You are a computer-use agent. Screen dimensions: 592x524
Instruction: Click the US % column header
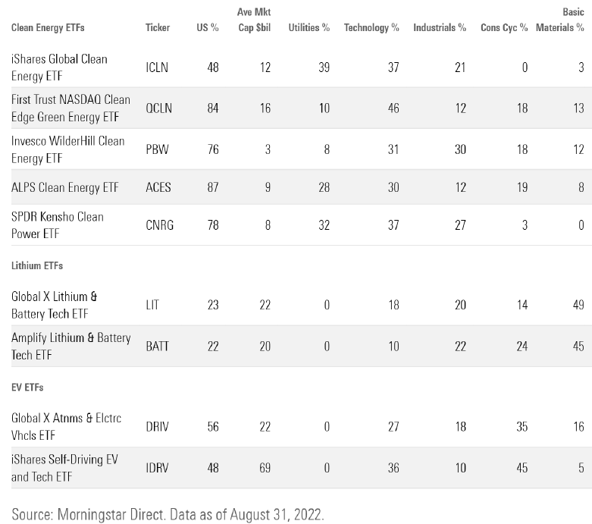click(x=207, y=28)
